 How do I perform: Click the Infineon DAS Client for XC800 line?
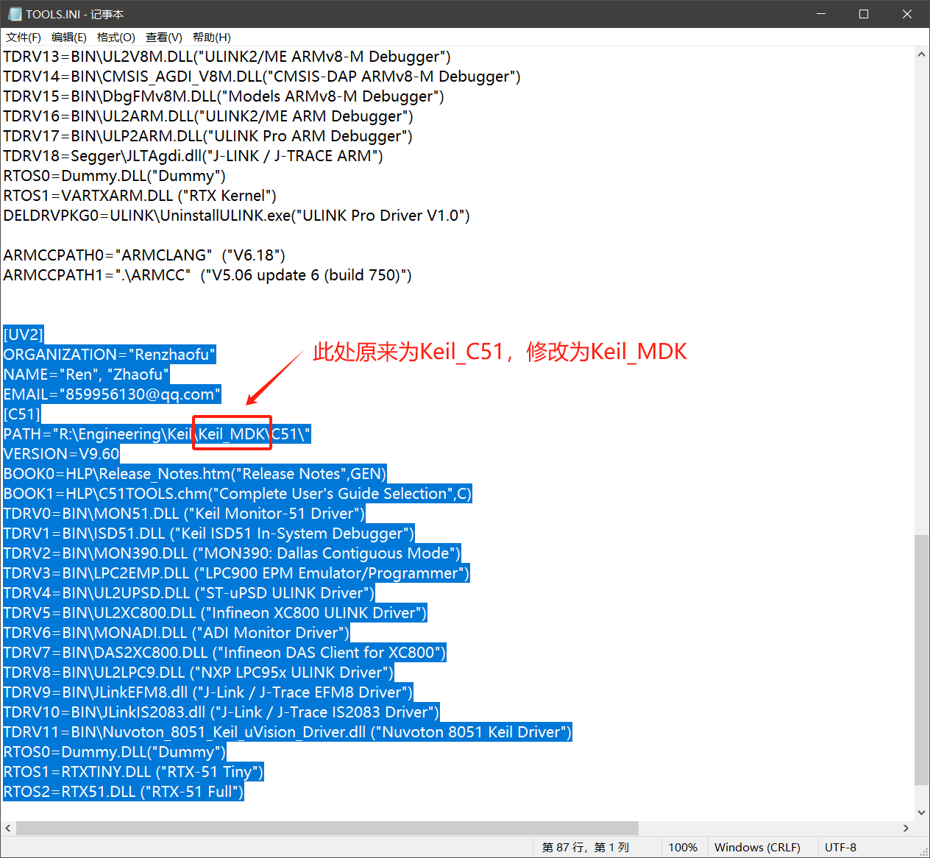click(x=224, y=653)
